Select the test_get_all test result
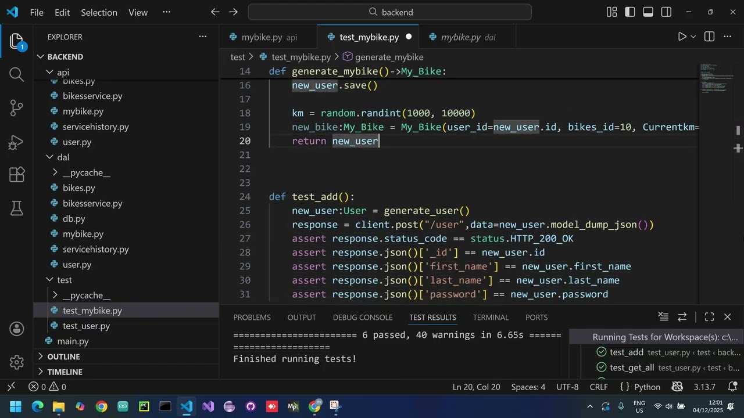Viewport: 744px width, 418px height. [632, 367]
